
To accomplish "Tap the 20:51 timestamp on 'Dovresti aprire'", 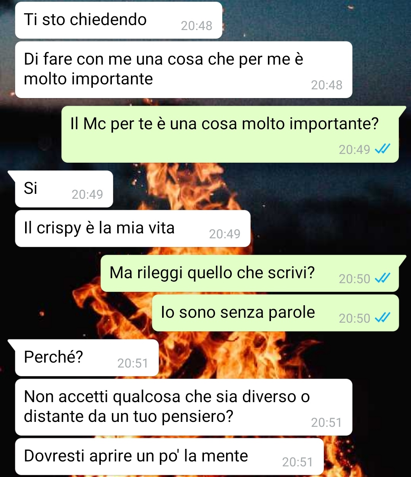I will [x=297, y=462].
